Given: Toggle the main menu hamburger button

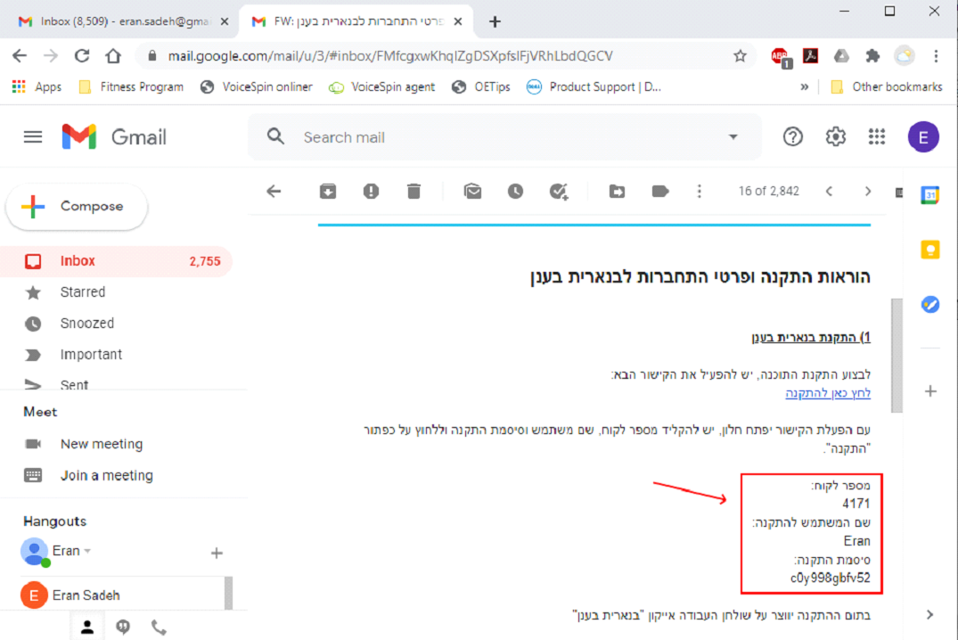Looking at the screenshot, I should 33,136.
